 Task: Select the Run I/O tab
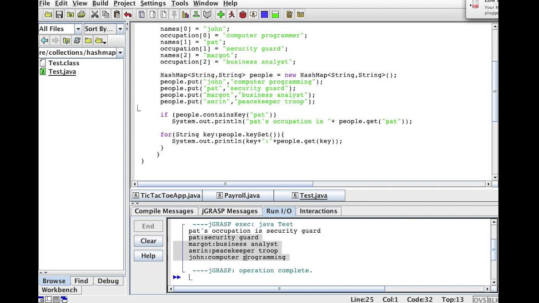[x=279, y=211]
